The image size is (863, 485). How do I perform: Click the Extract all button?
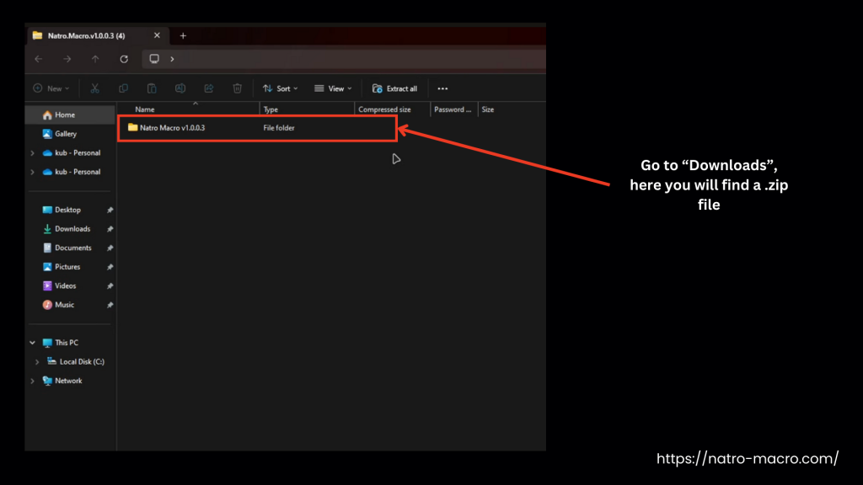[x=394, y=88]
